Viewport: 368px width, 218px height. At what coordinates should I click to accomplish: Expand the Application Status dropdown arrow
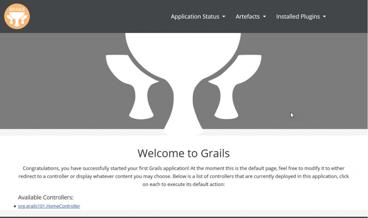(x=224, y=17)
